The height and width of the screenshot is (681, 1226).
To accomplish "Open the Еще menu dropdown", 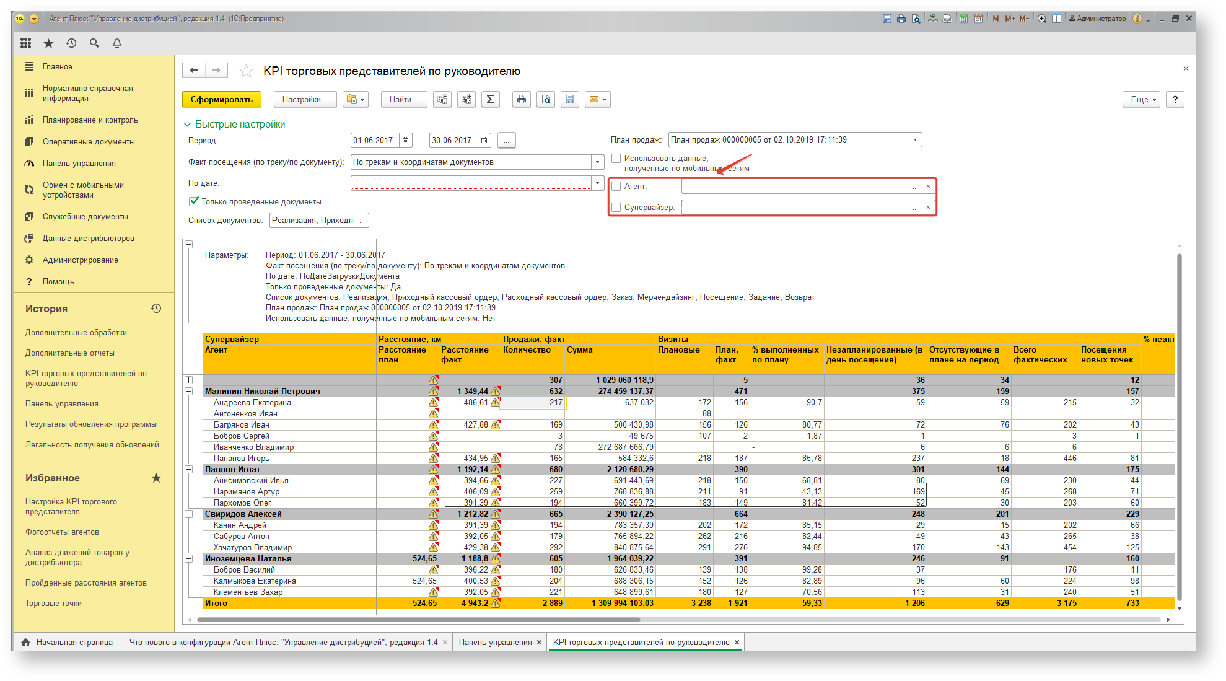I will (1141, 99).
